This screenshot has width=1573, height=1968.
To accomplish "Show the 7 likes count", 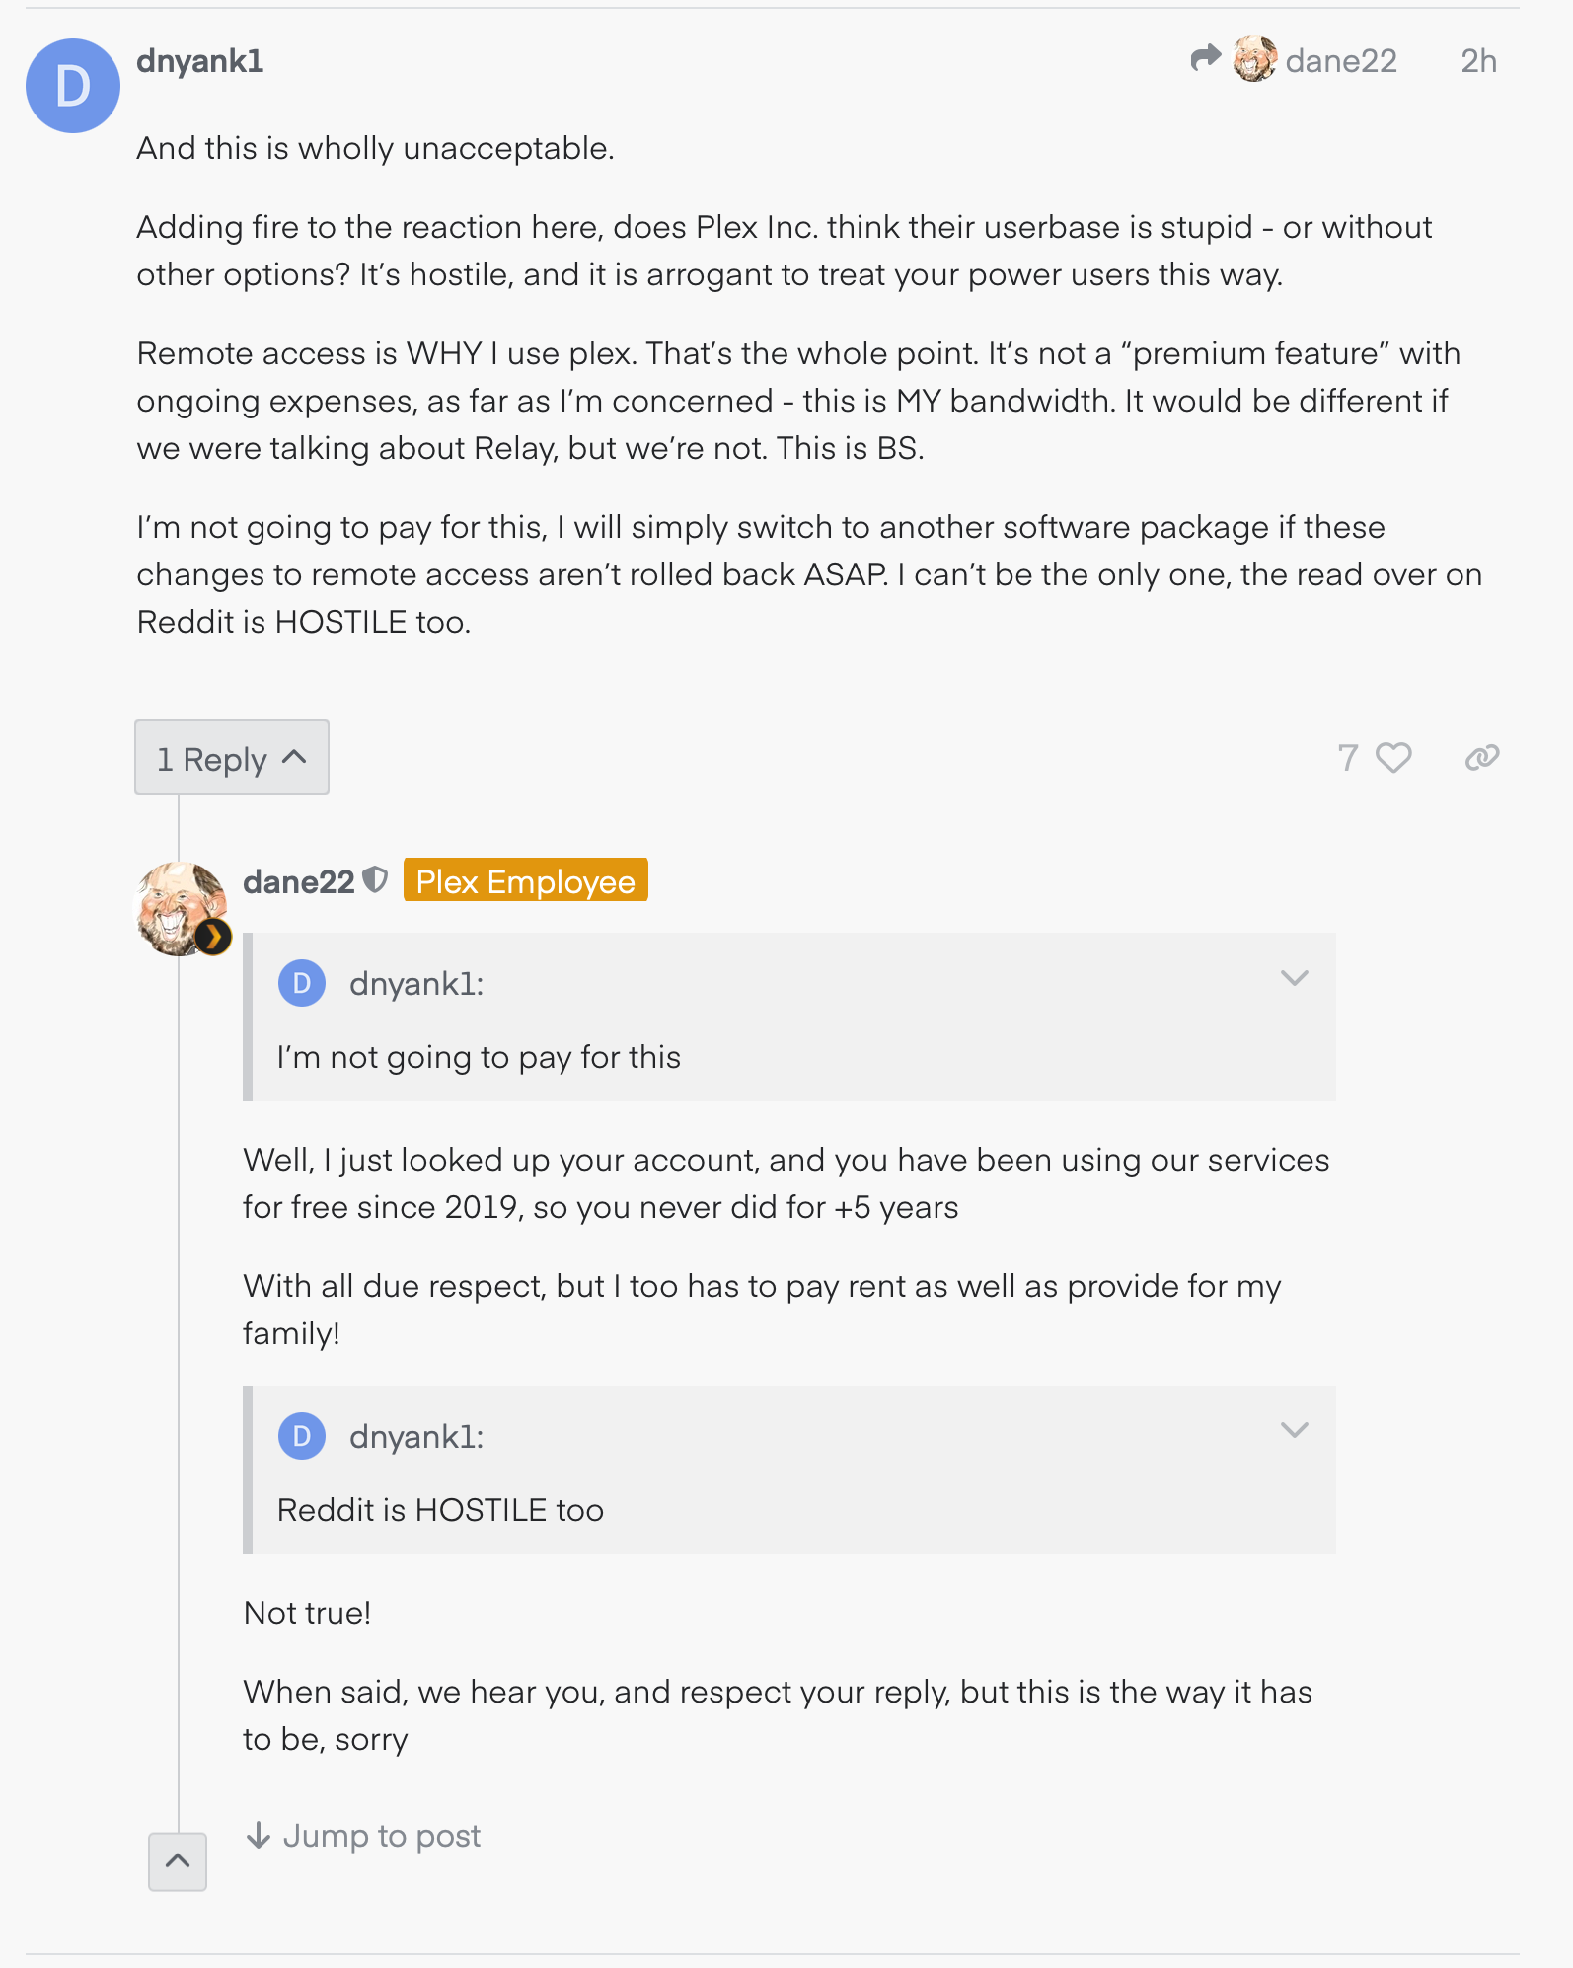I will point(1348,758).
